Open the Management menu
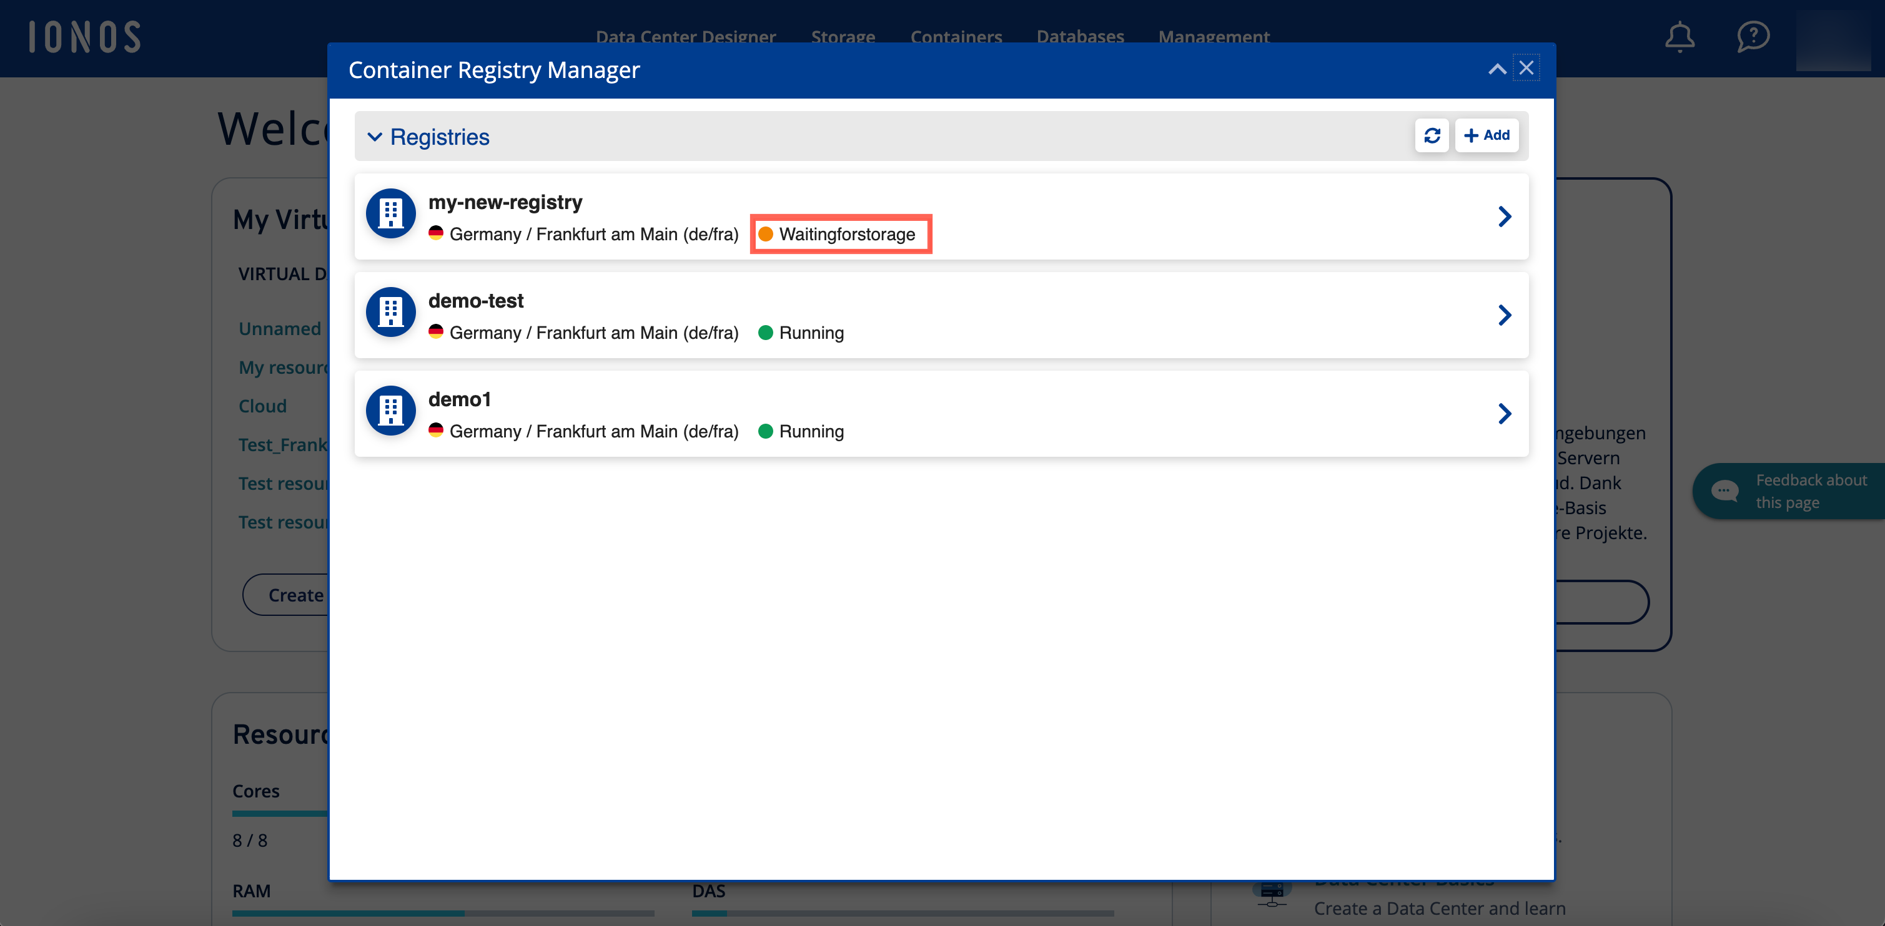 (1213, 36)
